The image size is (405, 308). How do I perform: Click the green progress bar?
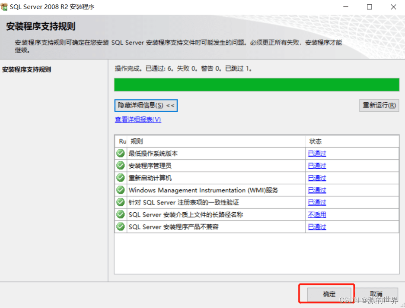point(257,85)
